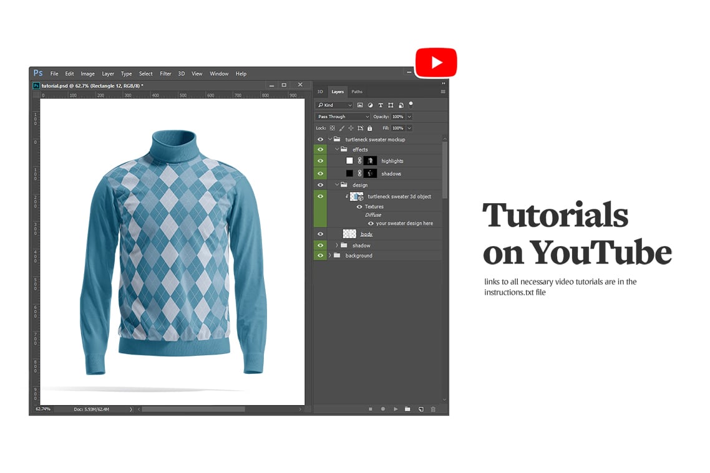The image size is (710, 473).
Task: Switch to the Paths tab
Action: (x=357, y=92)
